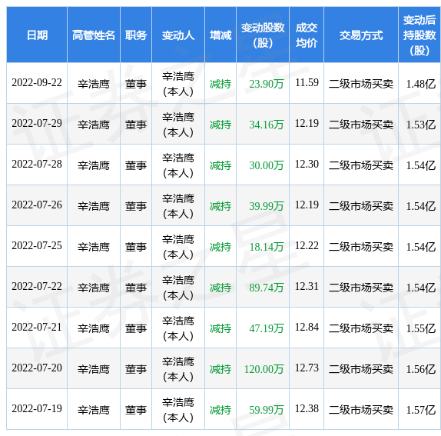
Task: Click the average price 12.84
Action: coord(307,327)
